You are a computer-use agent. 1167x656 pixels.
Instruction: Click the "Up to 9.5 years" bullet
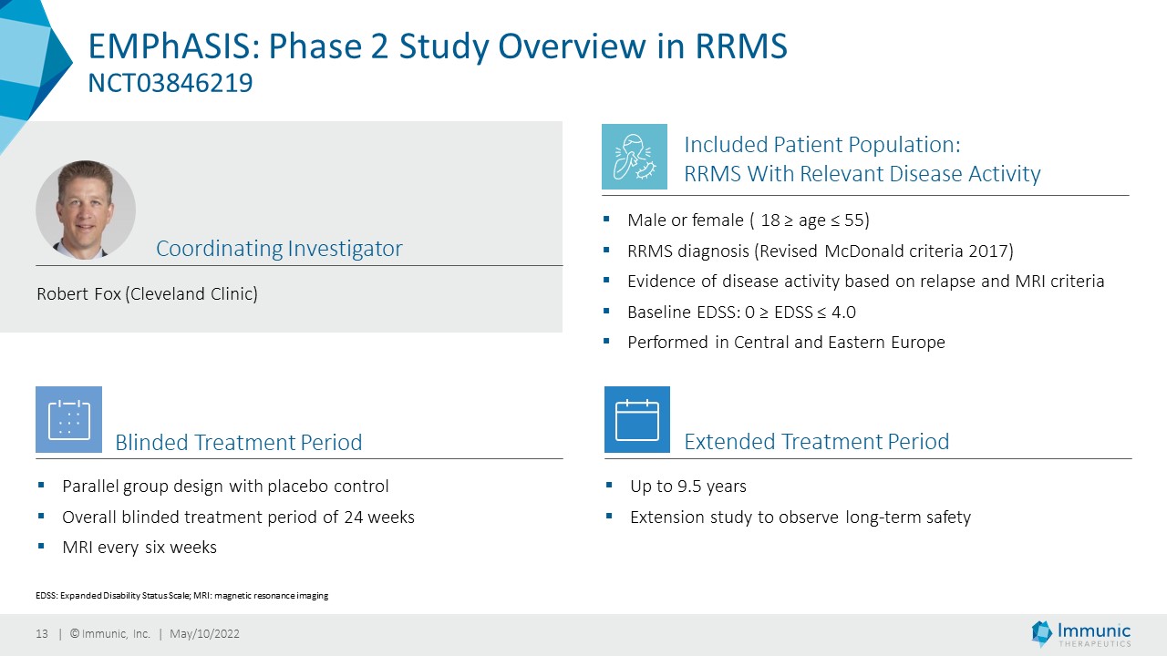click(x=676, y=487)
